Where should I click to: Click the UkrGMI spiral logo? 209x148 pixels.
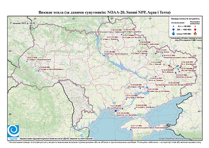point(13,131)
